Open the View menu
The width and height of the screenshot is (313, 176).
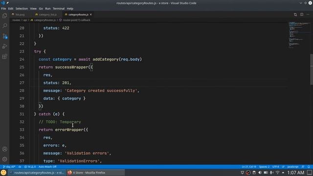point(33,9)
